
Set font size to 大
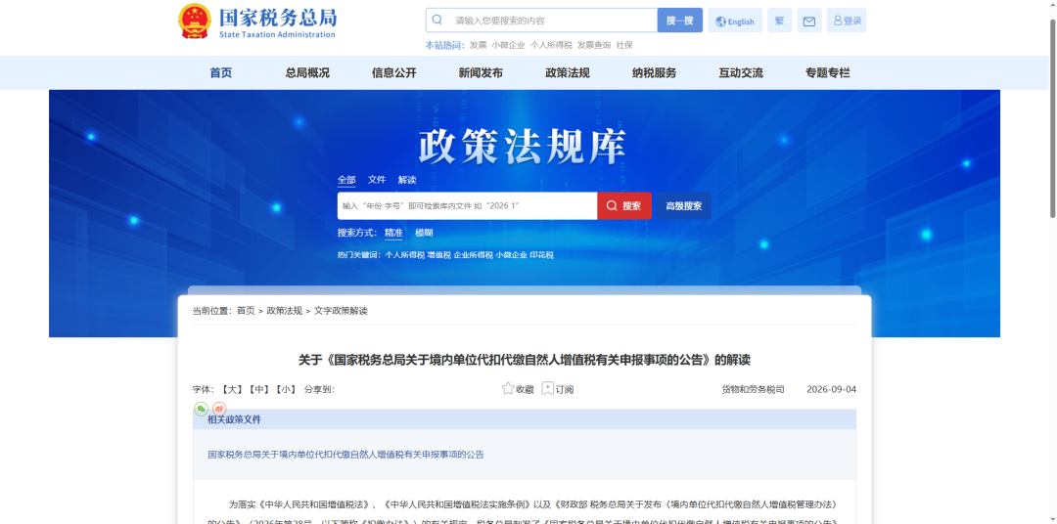[232, 389]
